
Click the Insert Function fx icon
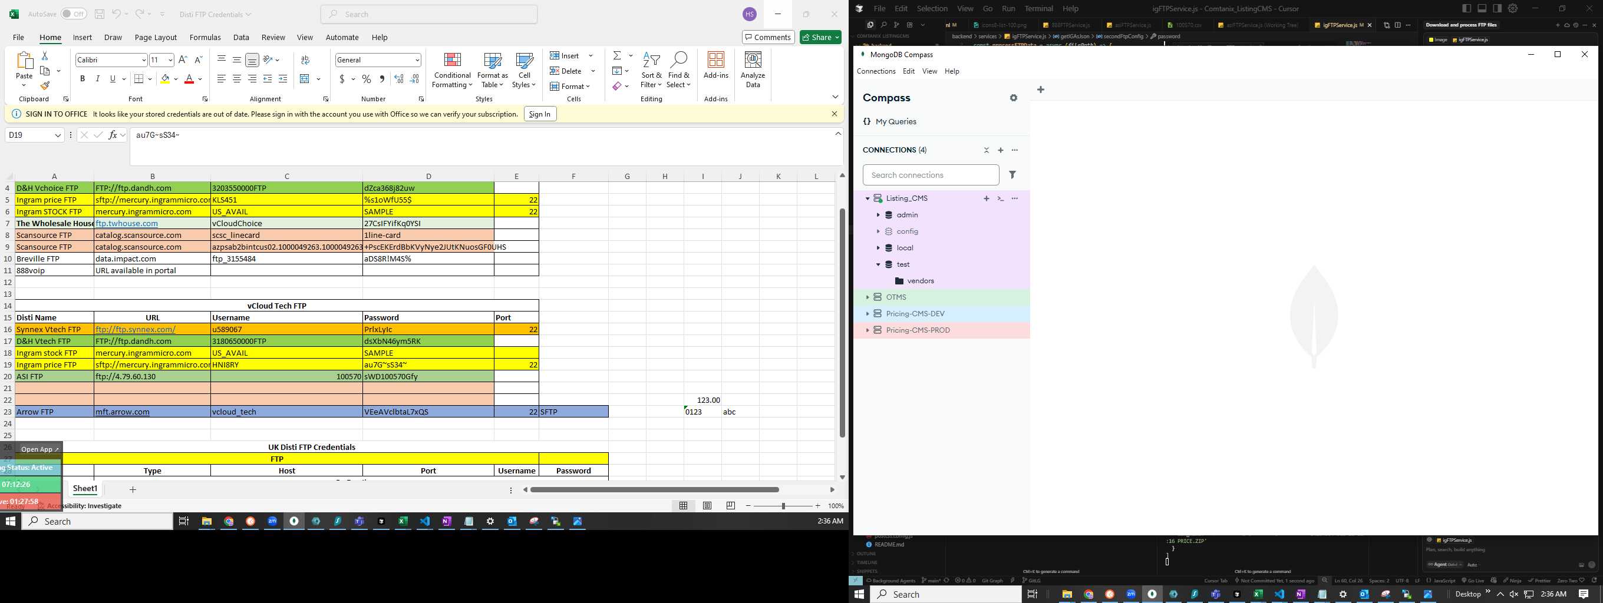113,135
